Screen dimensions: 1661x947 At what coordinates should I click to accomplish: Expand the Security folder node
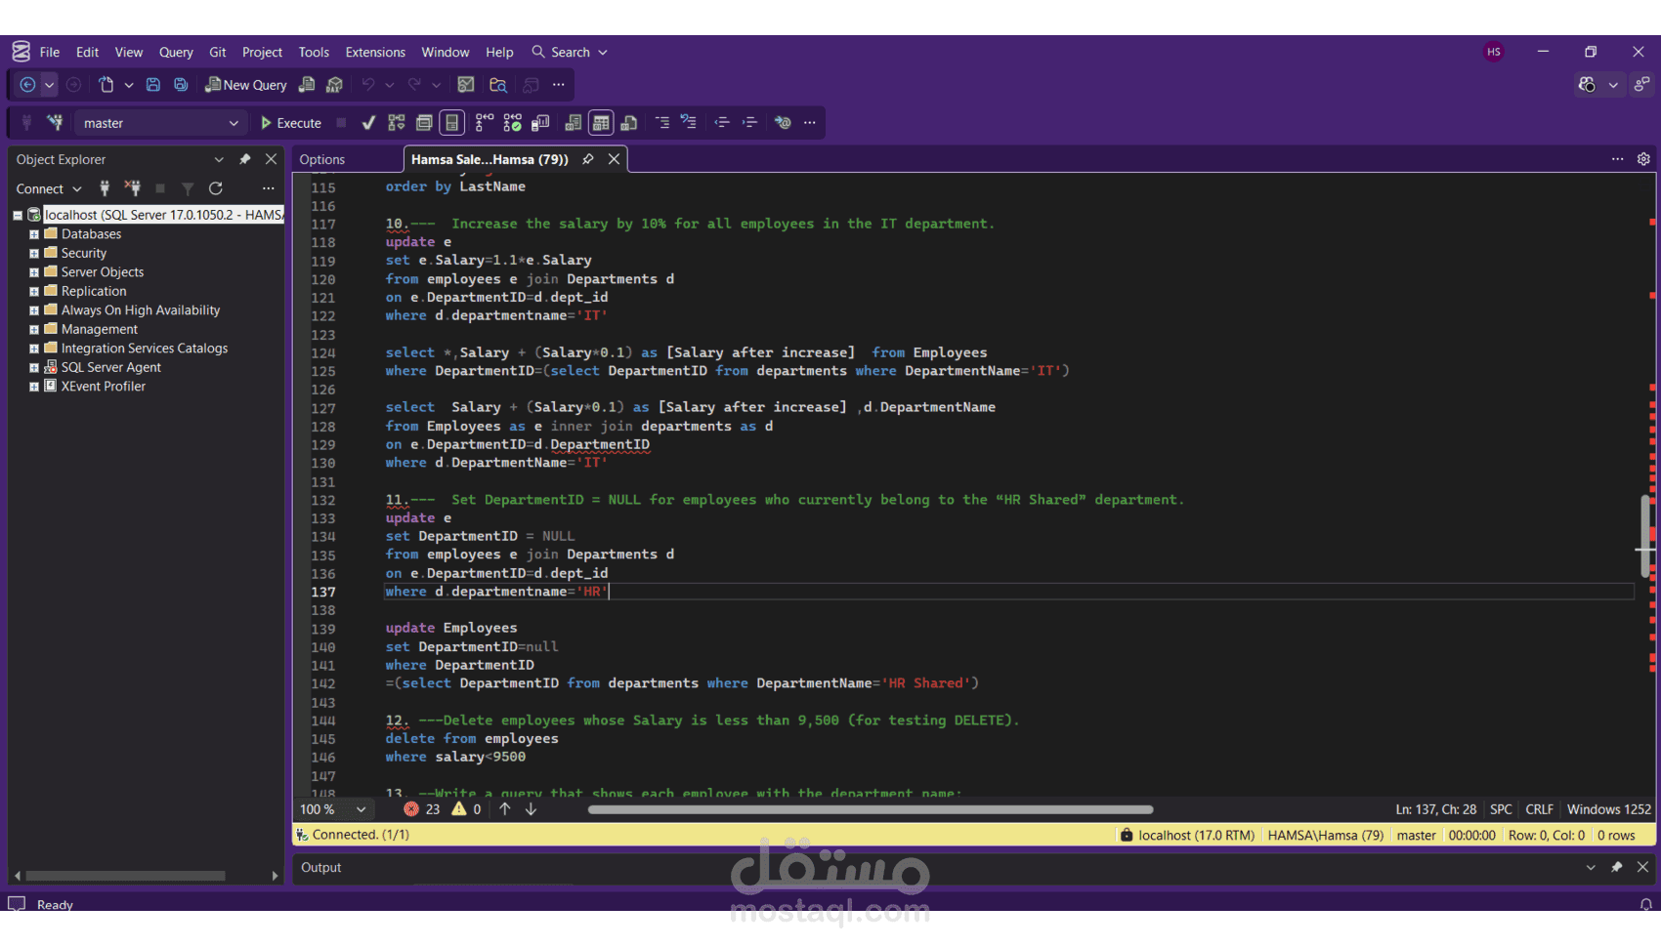tap(34, 253)
